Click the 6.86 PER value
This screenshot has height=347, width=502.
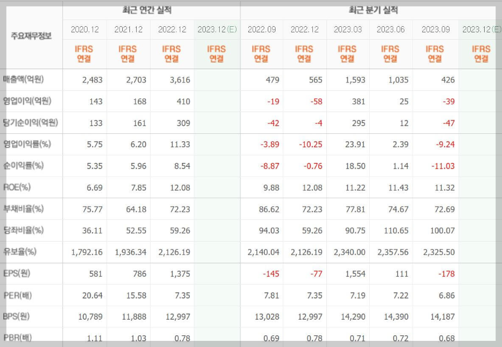447,295
